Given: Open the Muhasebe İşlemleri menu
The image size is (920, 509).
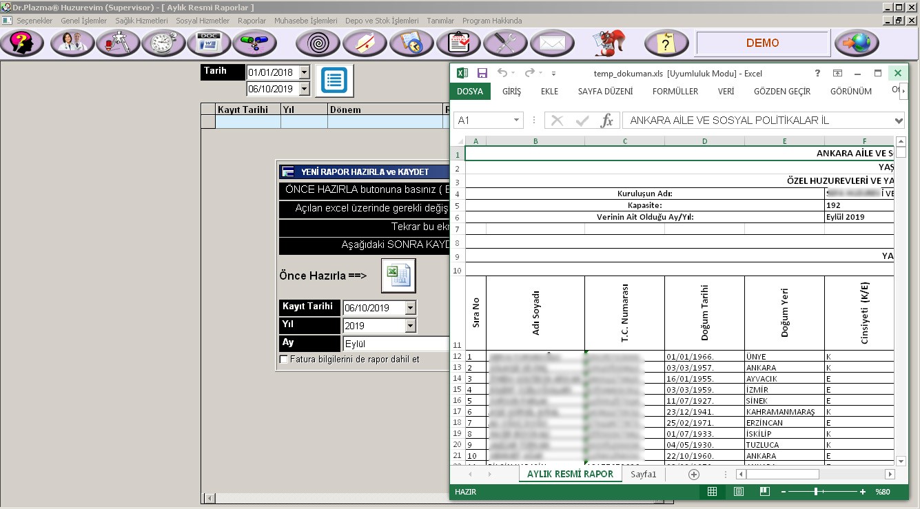Looking at the screenshot, I should 306,21.
